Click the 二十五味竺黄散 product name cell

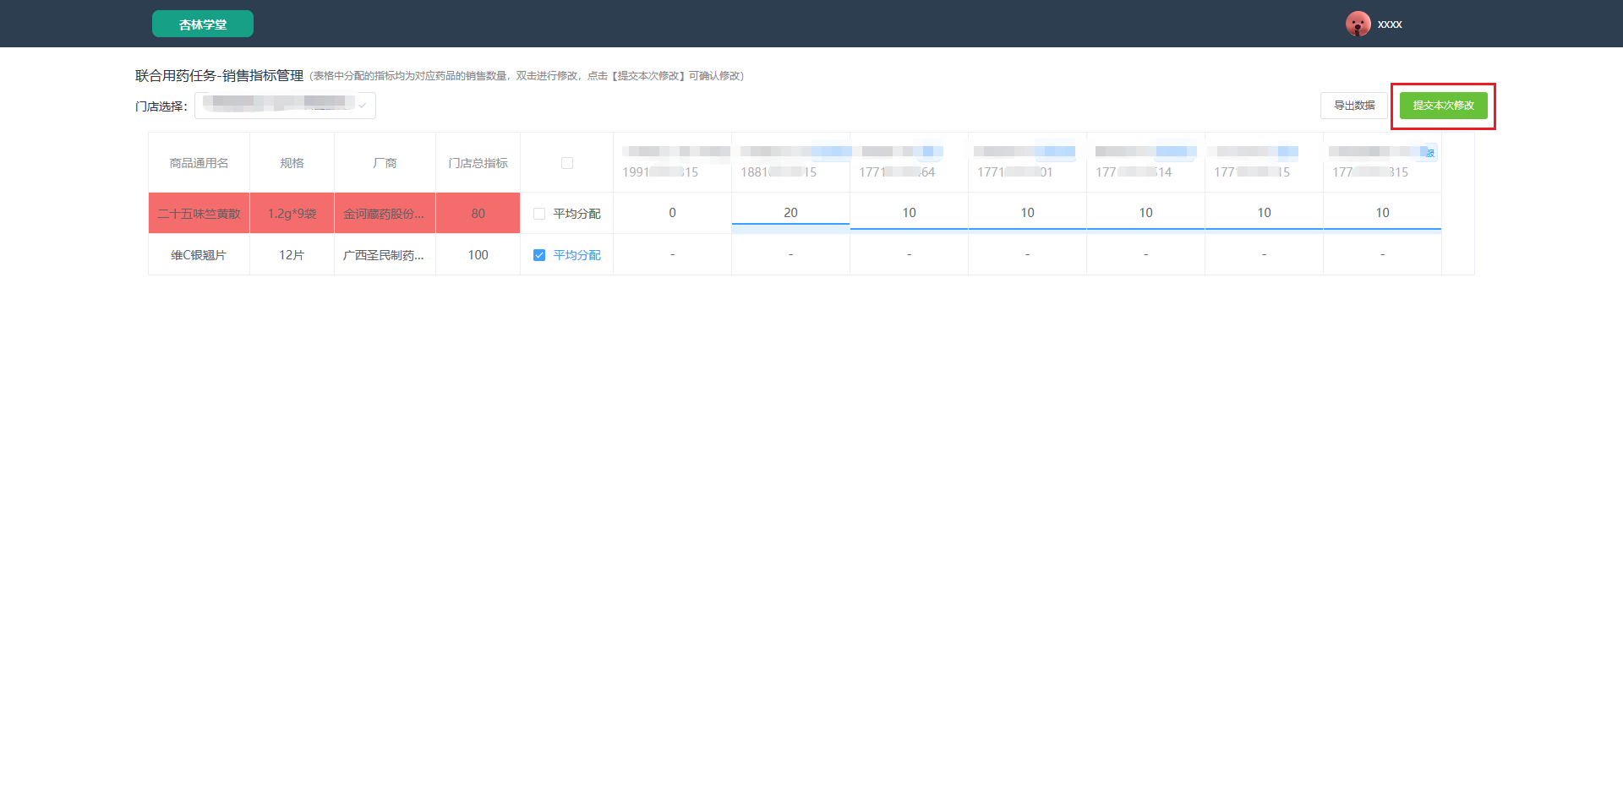199,214
